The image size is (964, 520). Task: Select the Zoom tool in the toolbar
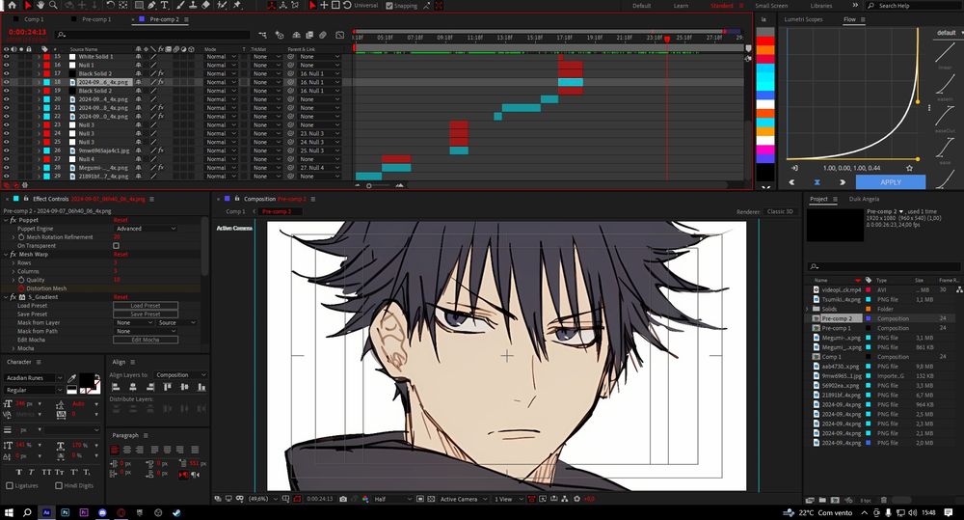[53, 5]
